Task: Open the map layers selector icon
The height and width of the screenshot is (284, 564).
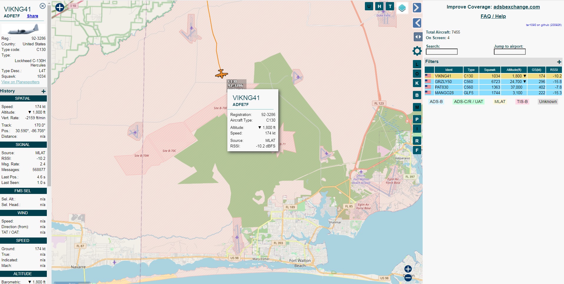Action: 402,8
